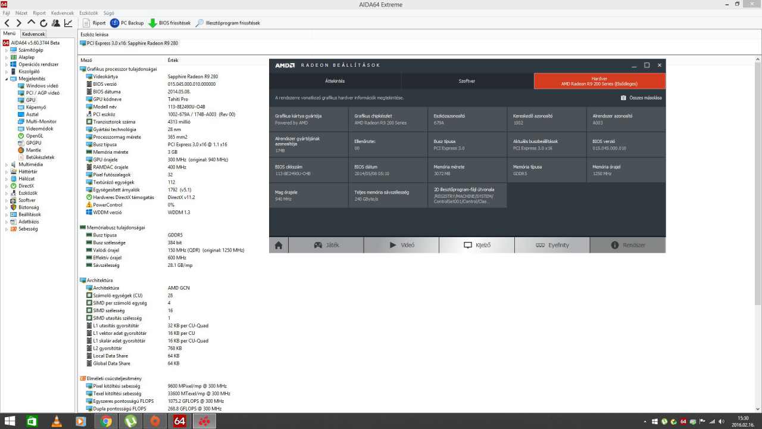
Task: Select the Mantle tree item
Action: (x=34, y=150)
